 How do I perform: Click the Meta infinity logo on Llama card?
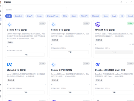tap(10, 65)
